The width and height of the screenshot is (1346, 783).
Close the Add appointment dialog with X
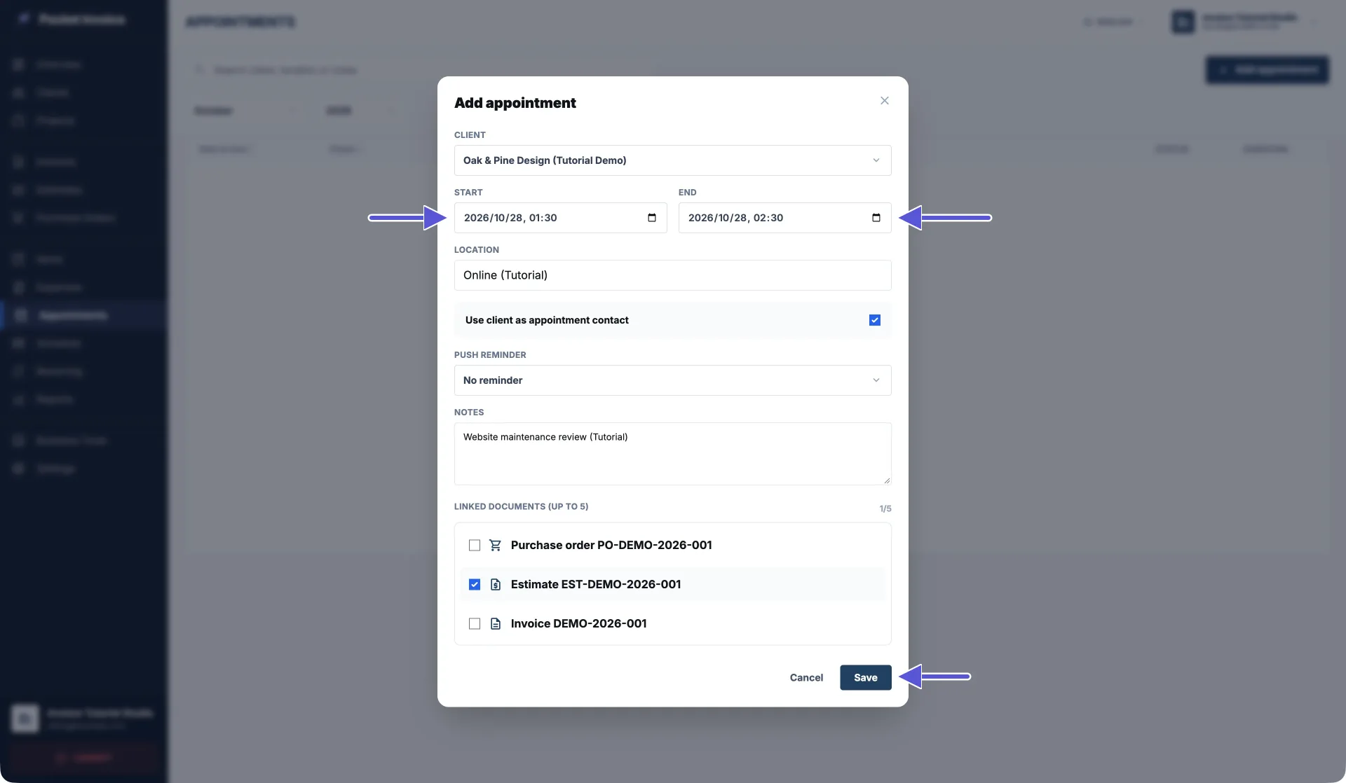[885, 101]
